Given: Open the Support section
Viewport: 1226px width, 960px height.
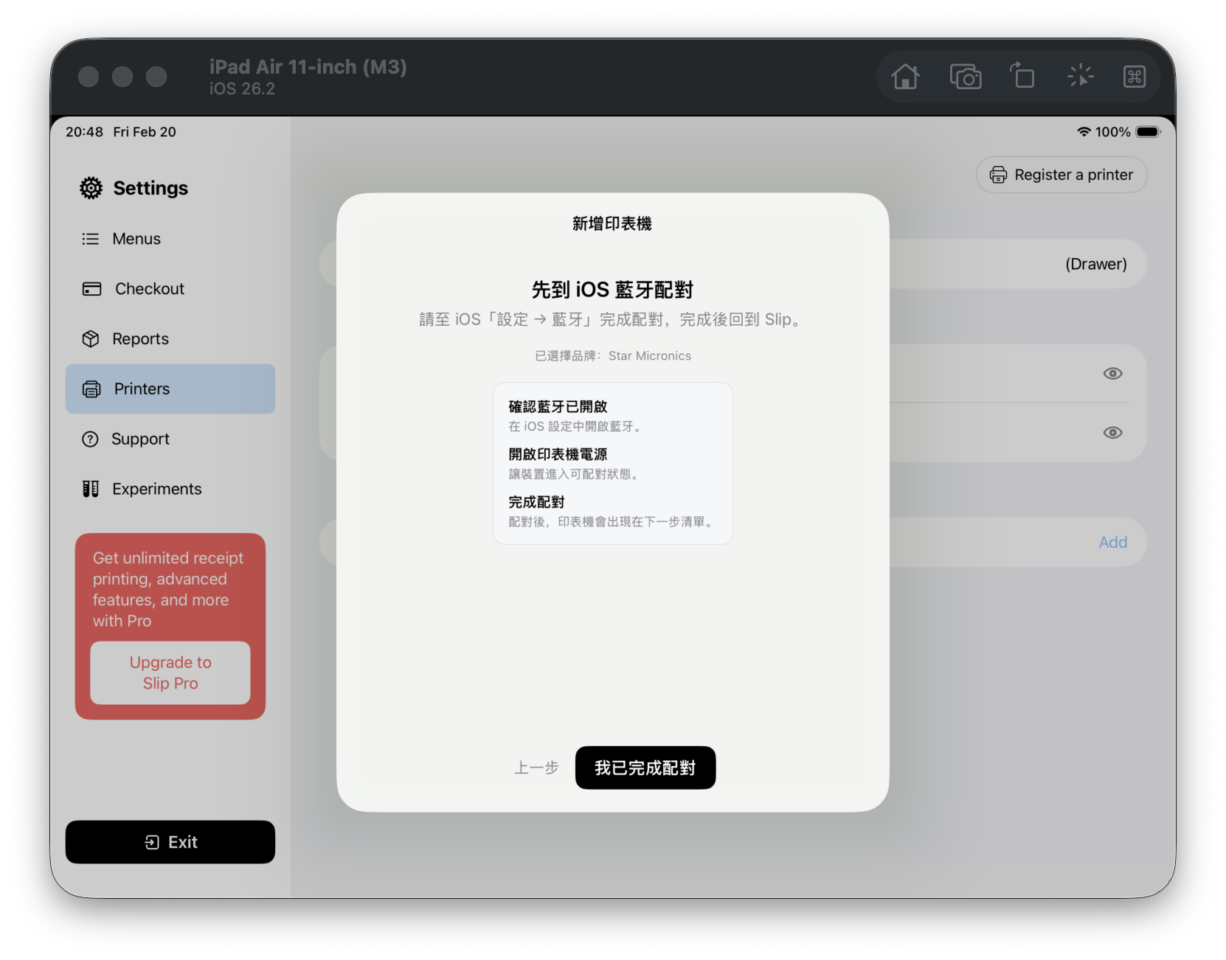Looking at the screenshot, I should pyautogui.click(x=140, y=439).
